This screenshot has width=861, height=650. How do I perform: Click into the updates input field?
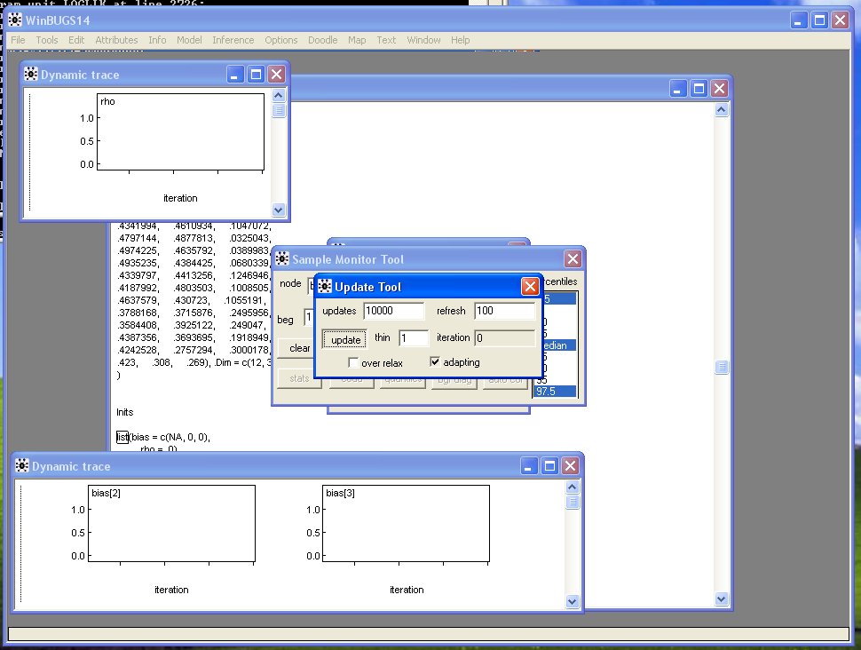(394, 311)
